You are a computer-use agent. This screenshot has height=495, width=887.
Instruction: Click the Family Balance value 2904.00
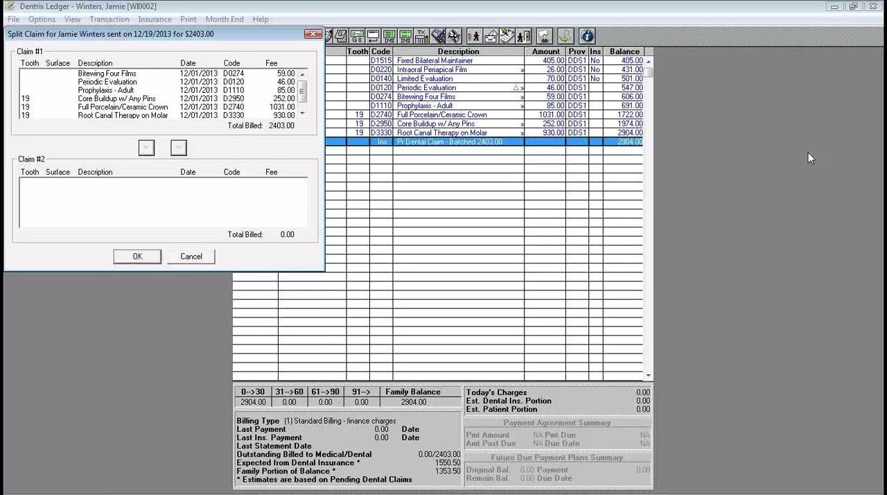(x=413, y=402)
